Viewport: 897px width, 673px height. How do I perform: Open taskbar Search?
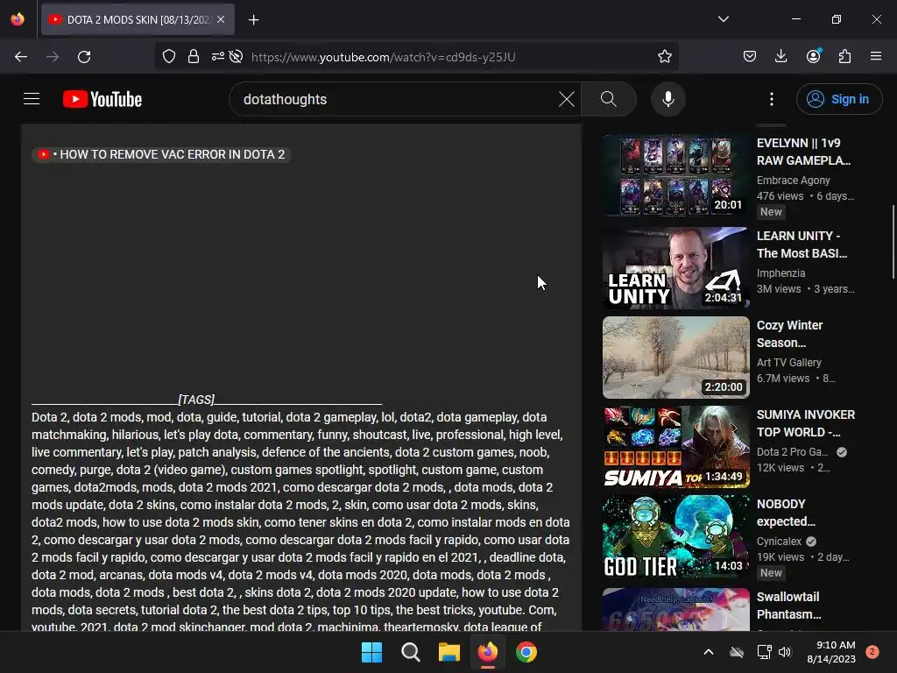point(410,652)
